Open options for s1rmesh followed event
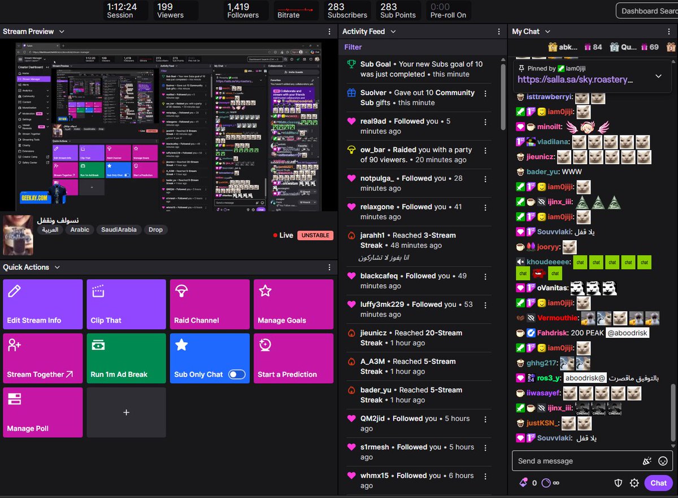The image size is (678, 498). [485, 448]
